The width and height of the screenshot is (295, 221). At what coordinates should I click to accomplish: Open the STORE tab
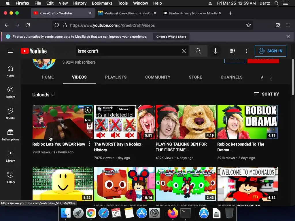pos(196,77)
